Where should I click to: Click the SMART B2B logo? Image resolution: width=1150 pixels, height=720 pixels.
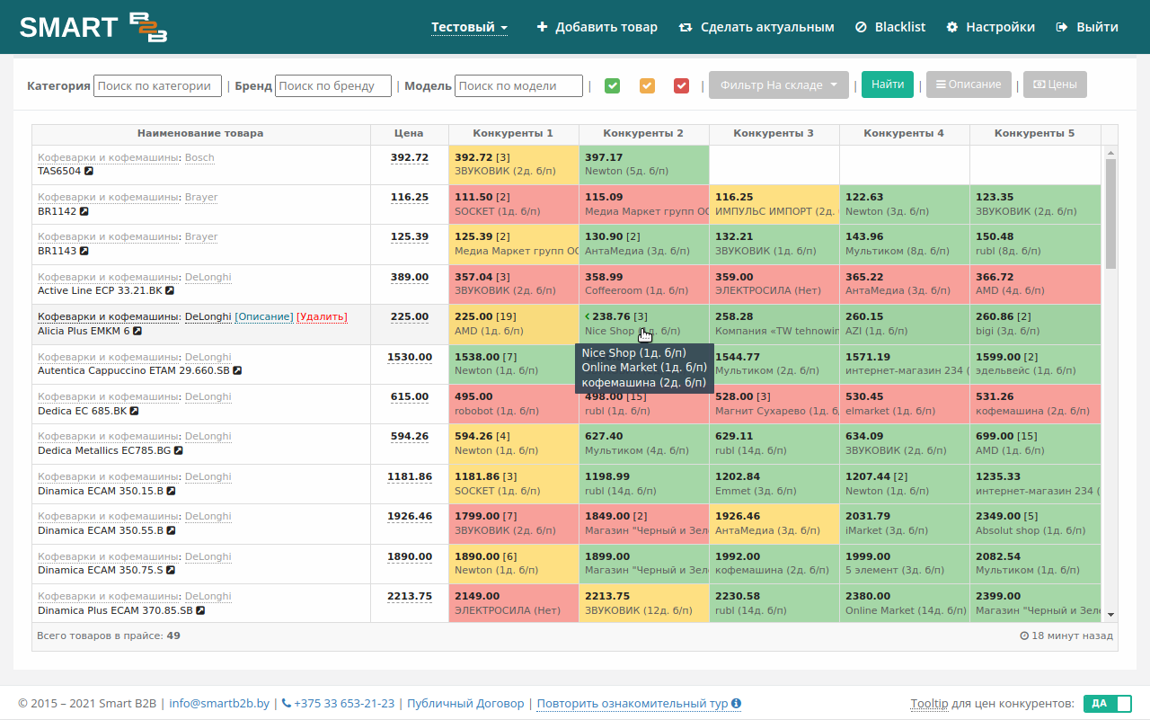pos(93,27)
